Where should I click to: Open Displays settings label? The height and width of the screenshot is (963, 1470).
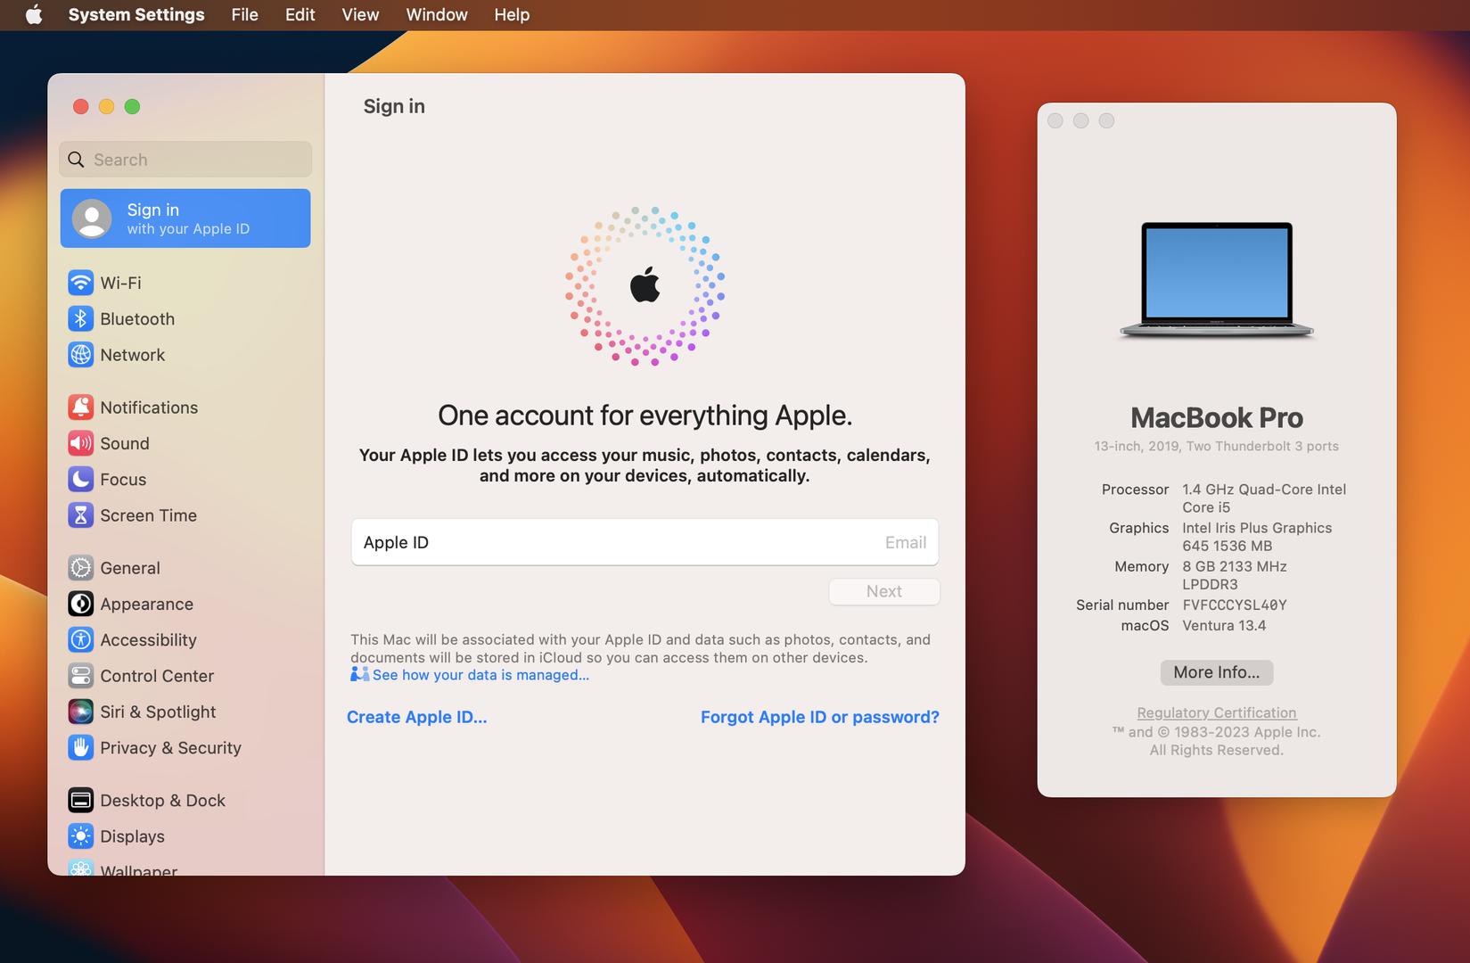(132, 836)
